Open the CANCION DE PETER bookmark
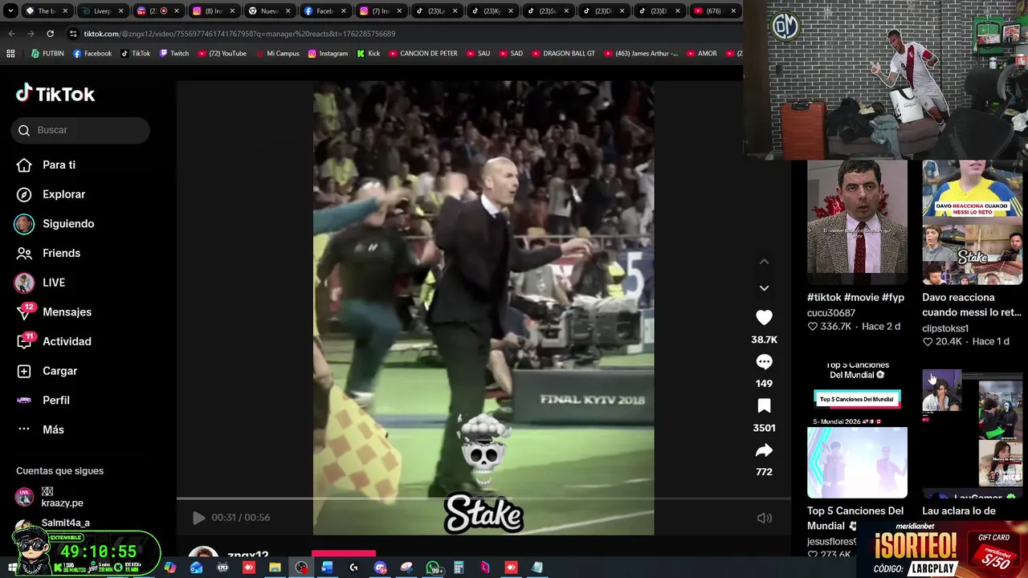 point(422,54)
